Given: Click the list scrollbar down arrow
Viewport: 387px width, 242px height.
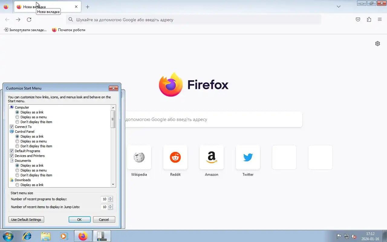Looking at the screenshot, I should pyautogui.click(x=113, y=185).
